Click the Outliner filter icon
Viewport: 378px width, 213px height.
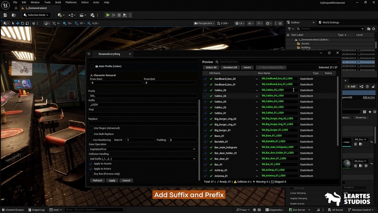[288, 28]
